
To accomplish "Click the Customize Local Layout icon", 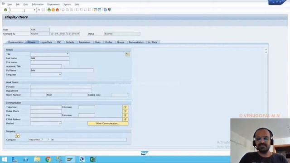I will 109,10.
